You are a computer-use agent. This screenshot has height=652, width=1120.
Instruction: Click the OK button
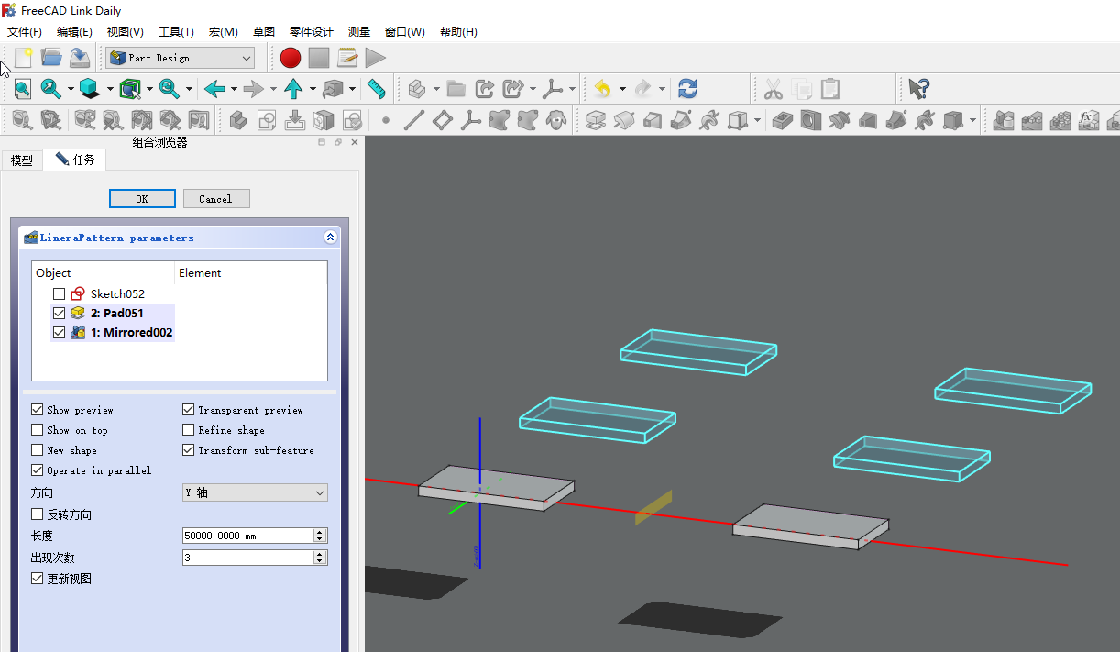tap(142, 199)
